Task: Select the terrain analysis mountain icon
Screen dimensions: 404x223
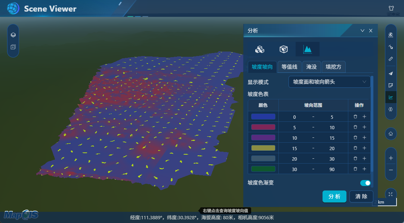Action: tap(307, 49)
